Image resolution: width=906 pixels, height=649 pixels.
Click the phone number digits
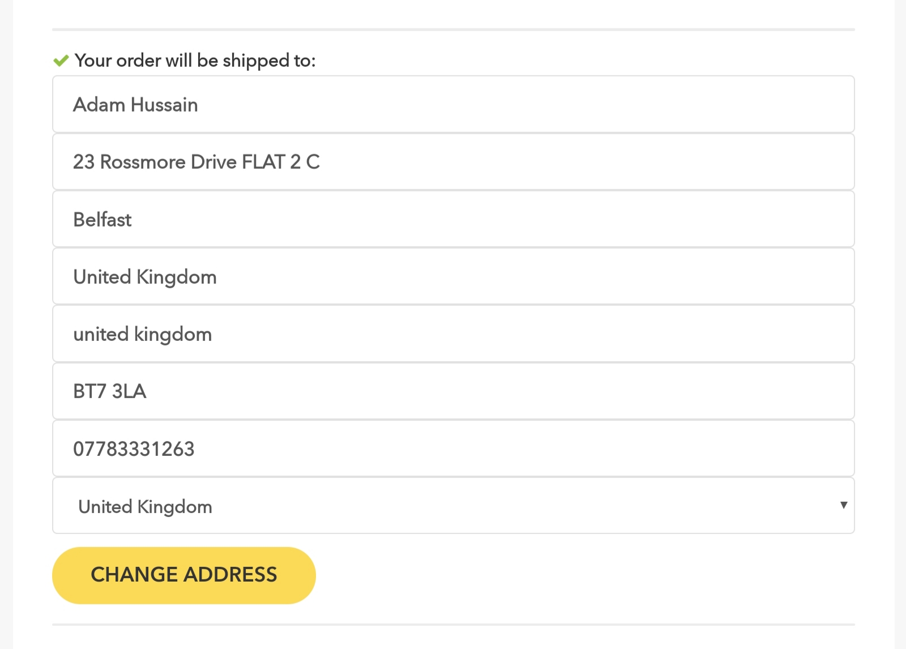click(x=134, y=449)
